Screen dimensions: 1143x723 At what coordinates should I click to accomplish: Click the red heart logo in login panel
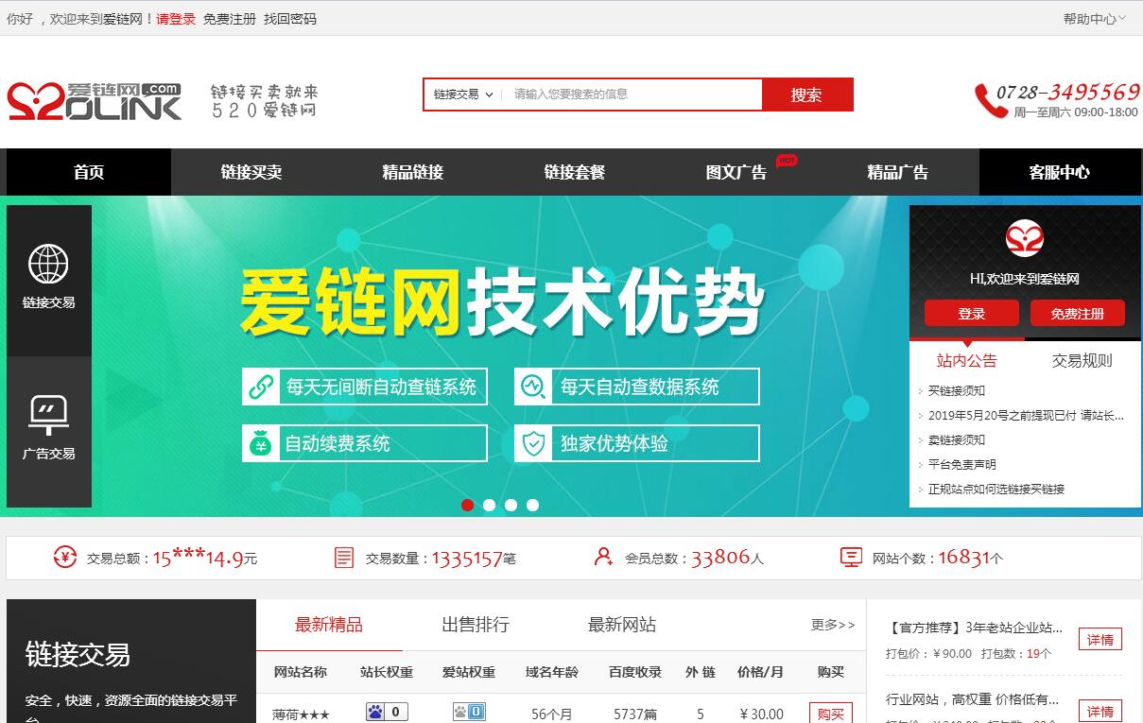click(1024, 238)
